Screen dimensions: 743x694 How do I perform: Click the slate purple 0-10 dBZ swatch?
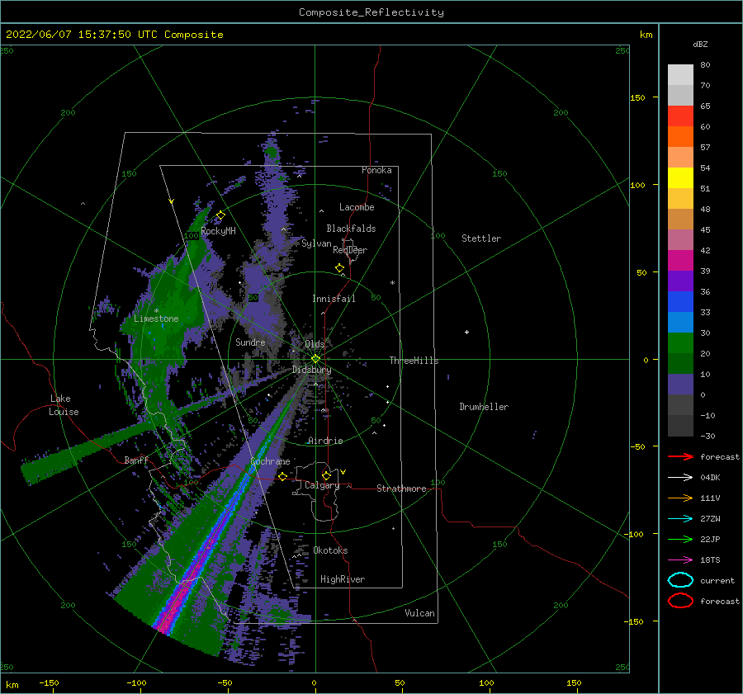click(x=680, y=385)
